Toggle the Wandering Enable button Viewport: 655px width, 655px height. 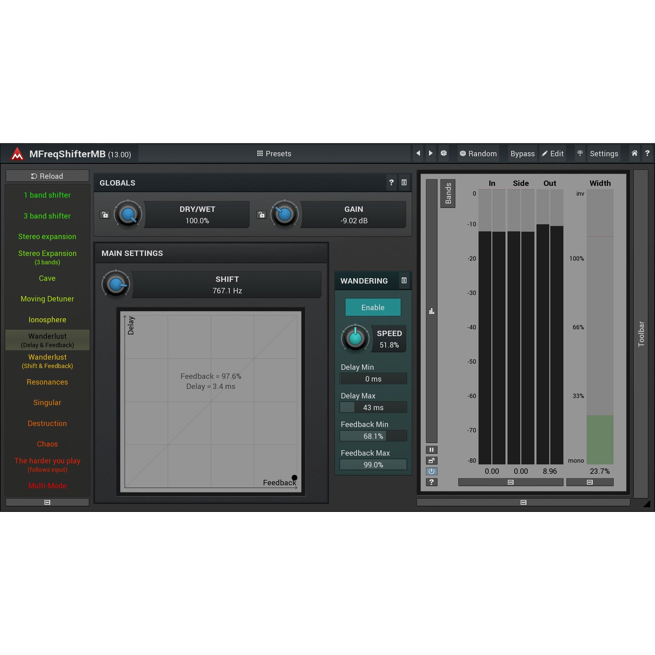(372, 307)
